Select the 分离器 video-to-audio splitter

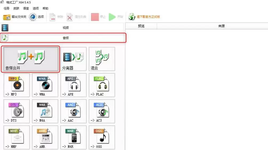(x=73, y=59)
